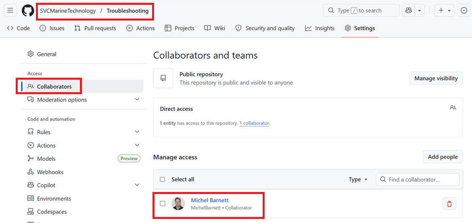Screen dimensions: 472x223
Task: Open Environments in the sidebar
Action: tap(82, 199)
